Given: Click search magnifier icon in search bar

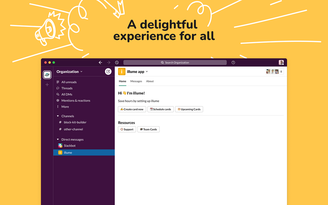Looking at the screenshot, I should (x=162, y=63).
